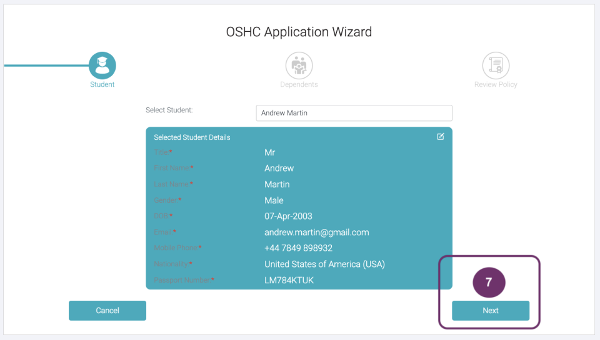Click the Selected Student Details header
Viewport: 600px width, 340px height.
[x=192, y=137]
